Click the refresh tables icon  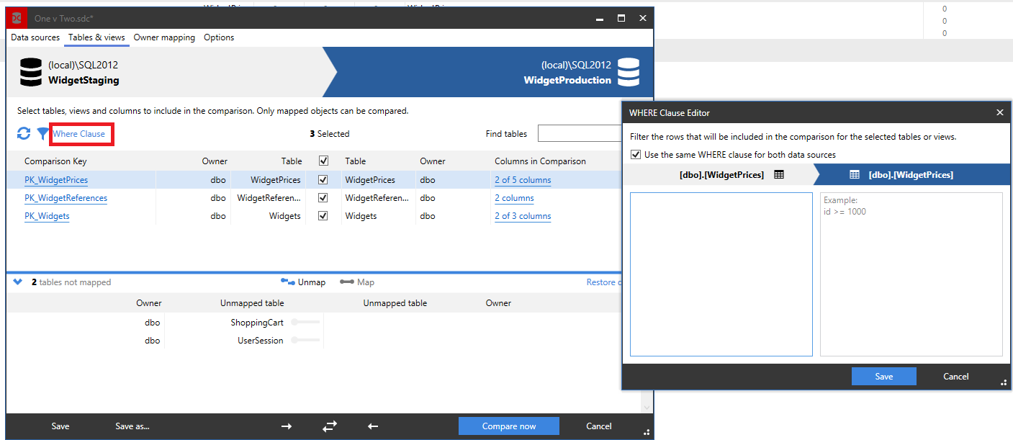tap(24, 134)
